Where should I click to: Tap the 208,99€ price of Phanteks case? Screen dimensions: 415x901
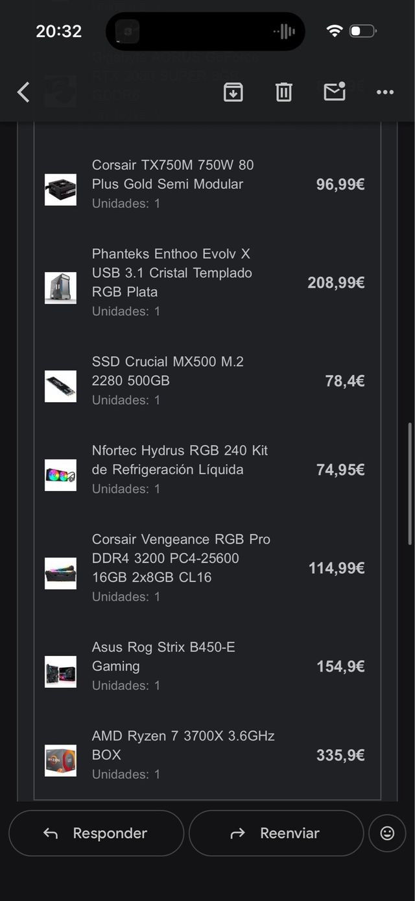point(336,283)
